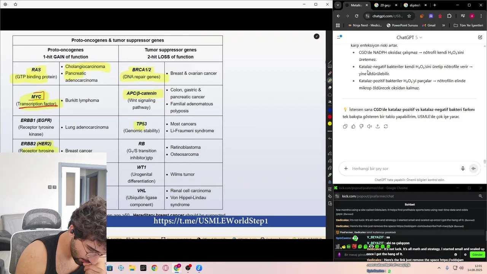Click the settings gear in the viewer title bar
This screenshot has width=487, height=274.
click(x=5, y=4)
